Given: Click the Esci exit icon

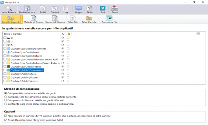Looking at the screenshot, I should [x=103, y=9].
